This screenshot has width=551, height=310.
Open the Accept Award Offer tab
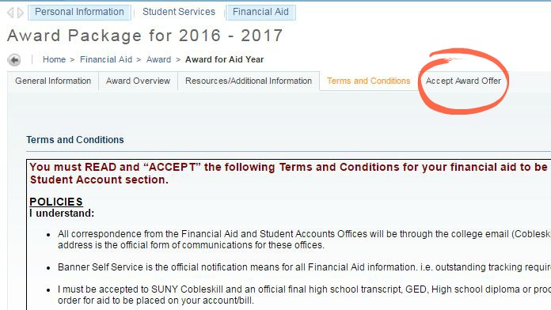coord(463,81)
